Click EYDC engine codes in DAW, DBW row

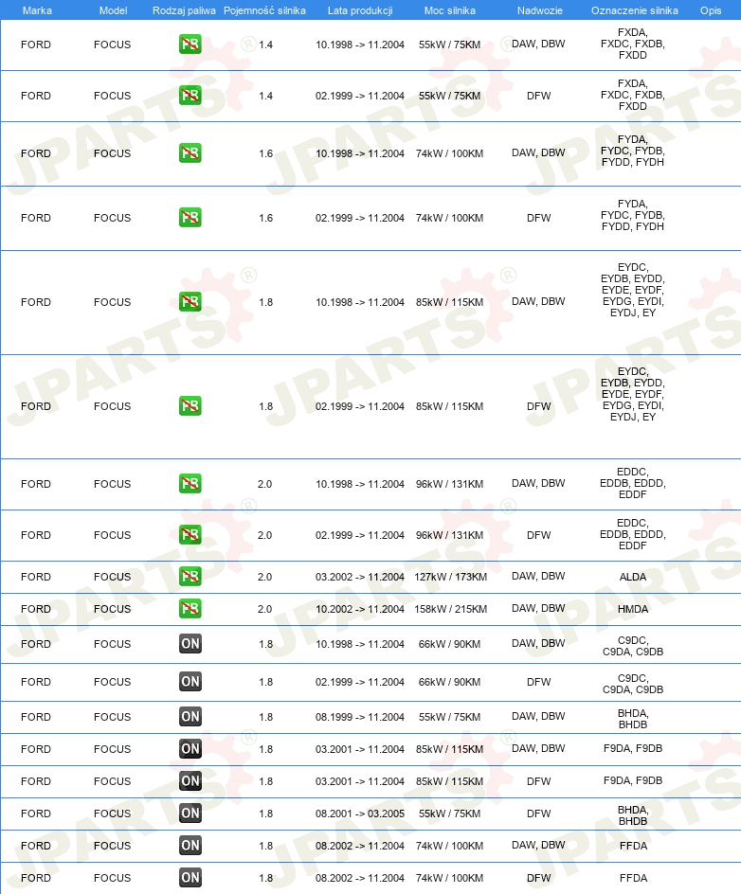[633, 290]
